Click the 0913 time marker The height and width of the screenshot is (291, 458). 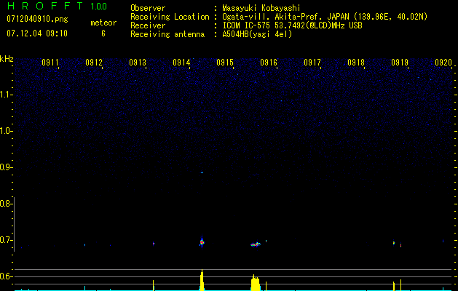(x=138, y=63)
